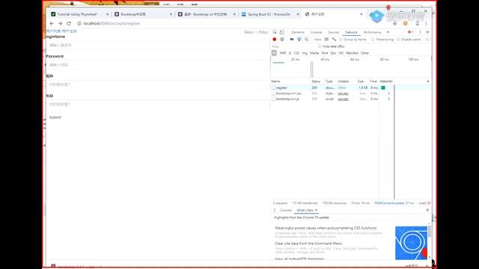Click the Meaningful preset values headline

coord(326,228)
